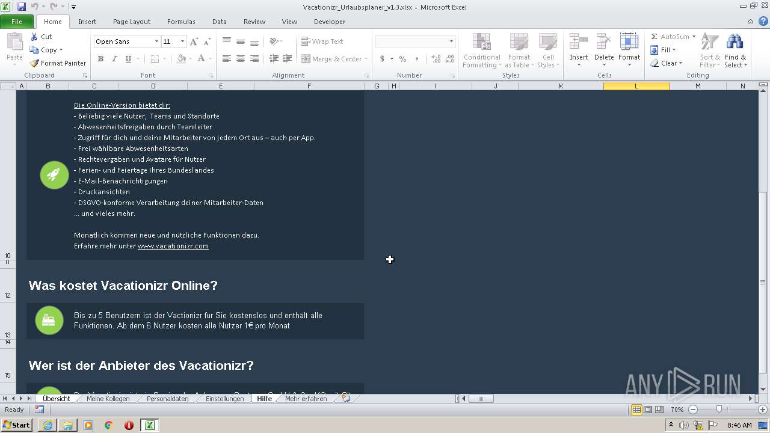The height and width of the screenshot is (433, 770).
Task: Adjust the zoom slider handle
Action: pos(719,410)
